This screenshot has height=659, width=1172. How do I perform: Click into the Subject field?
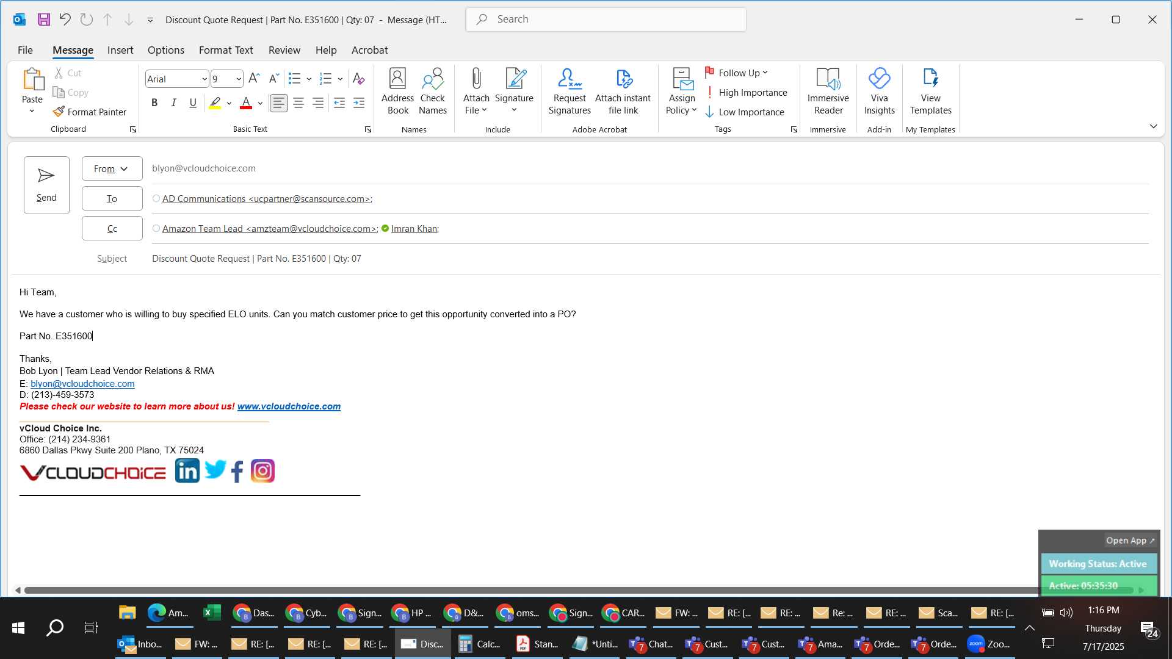tap(650, 259)
